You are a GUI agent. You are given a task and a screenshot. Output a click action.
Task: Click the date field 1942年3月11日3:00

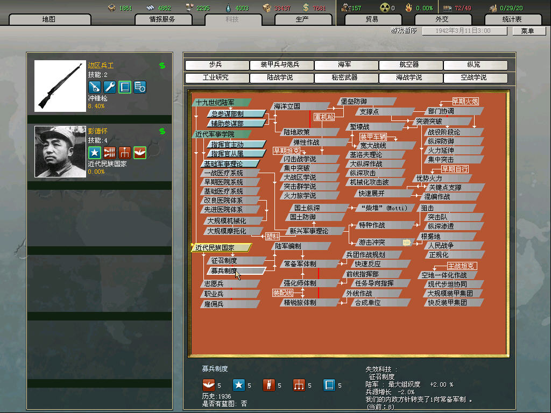pyautogui.click(x=464, y=31)
